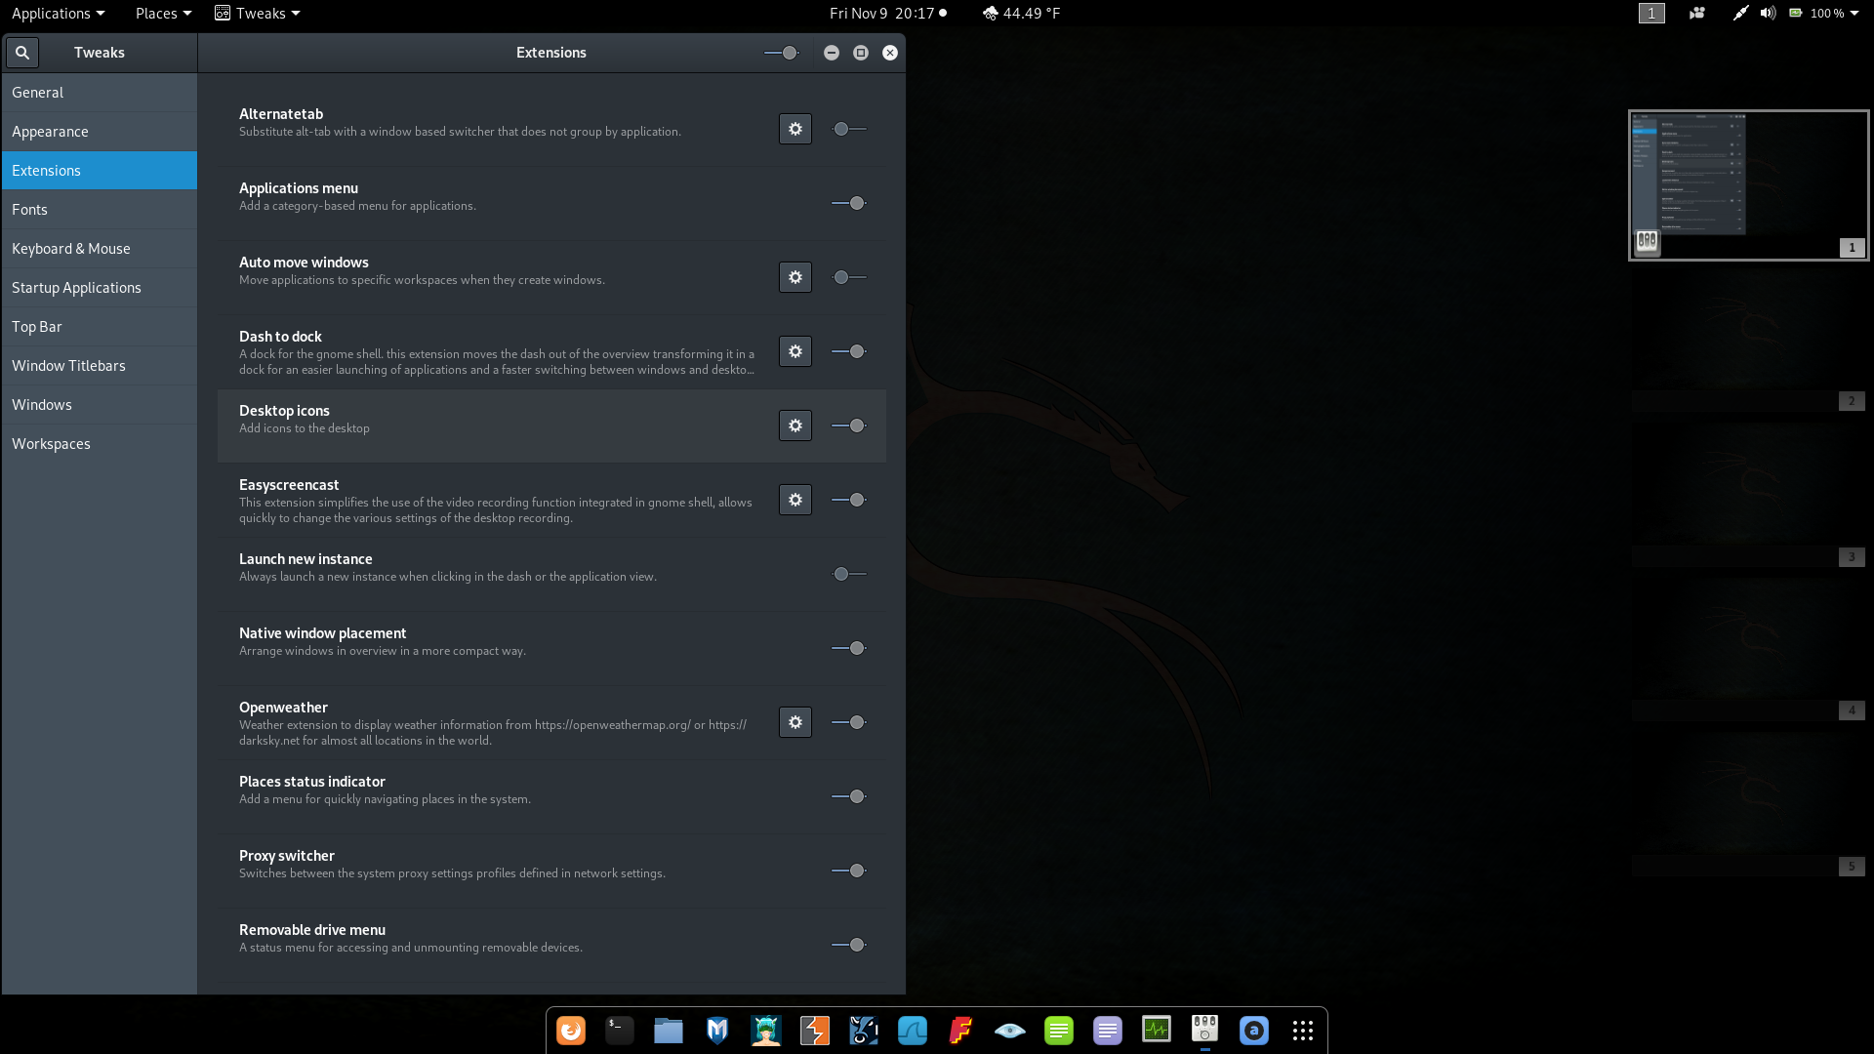
Task: Toggle off Proxy switcher extension
Action: pos(848,871)
